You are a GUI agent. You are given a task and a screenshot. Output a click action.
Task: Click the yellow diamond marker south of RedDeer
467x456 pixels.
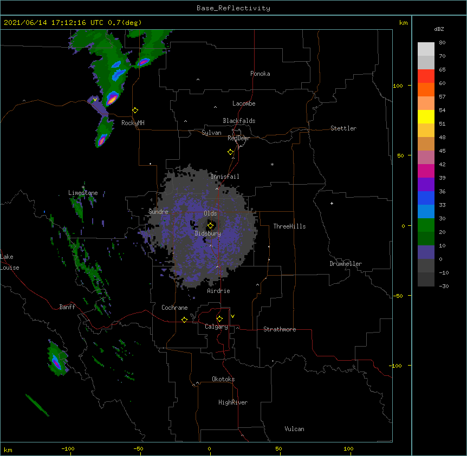coord(230,152)
